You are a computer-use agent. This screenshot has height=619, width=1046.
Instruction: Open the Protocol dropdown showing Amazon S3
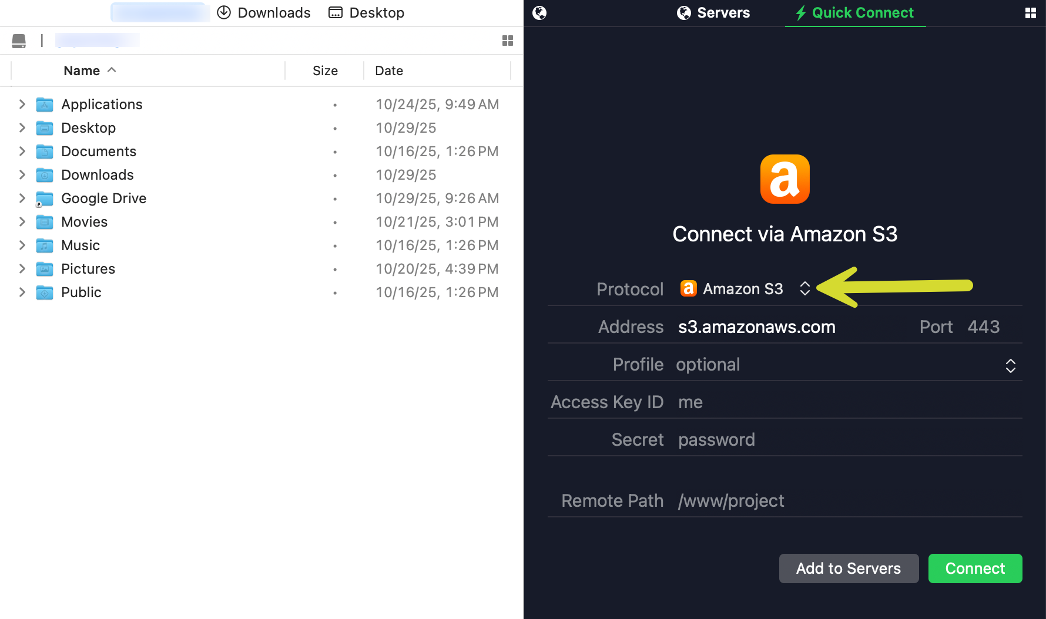(x=745, y=289)
